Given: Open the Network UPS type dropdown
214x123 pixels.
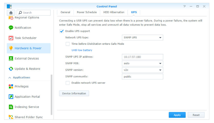Looking at the screenshot, I should pos(142,38).
